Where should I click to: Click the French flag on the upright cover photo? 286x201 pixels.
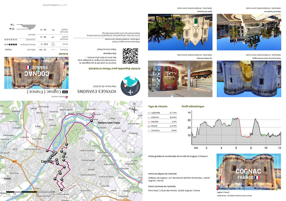(257, 177)
